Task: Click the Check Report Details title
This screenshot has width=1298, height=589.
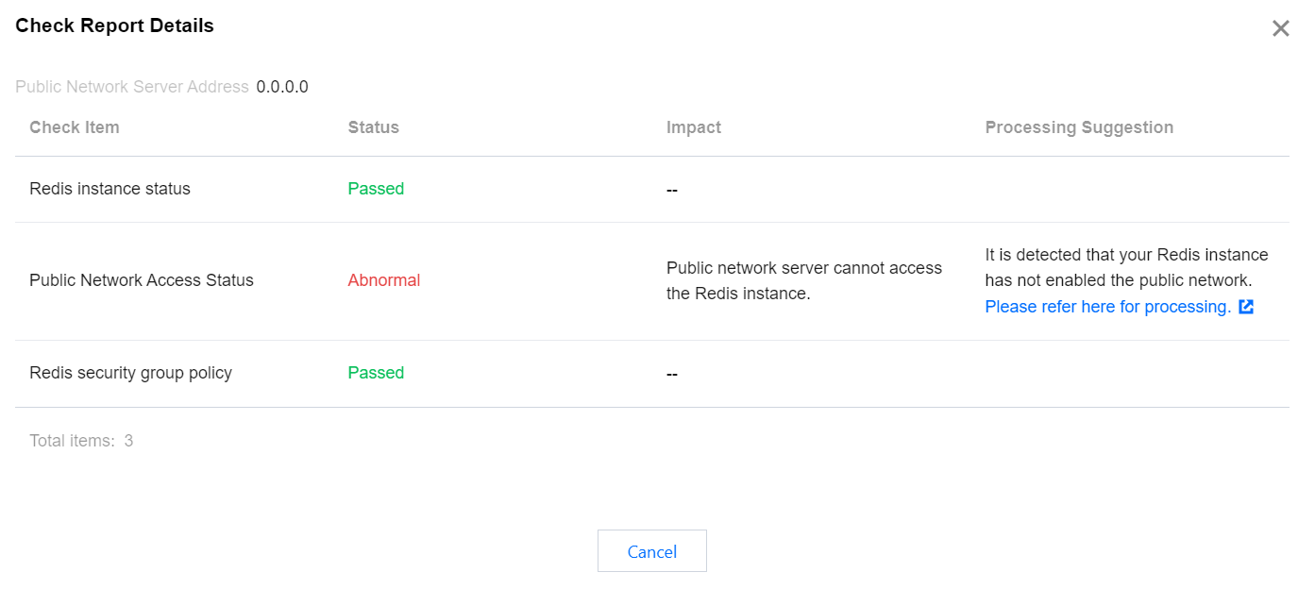Action: click(114, 25)
